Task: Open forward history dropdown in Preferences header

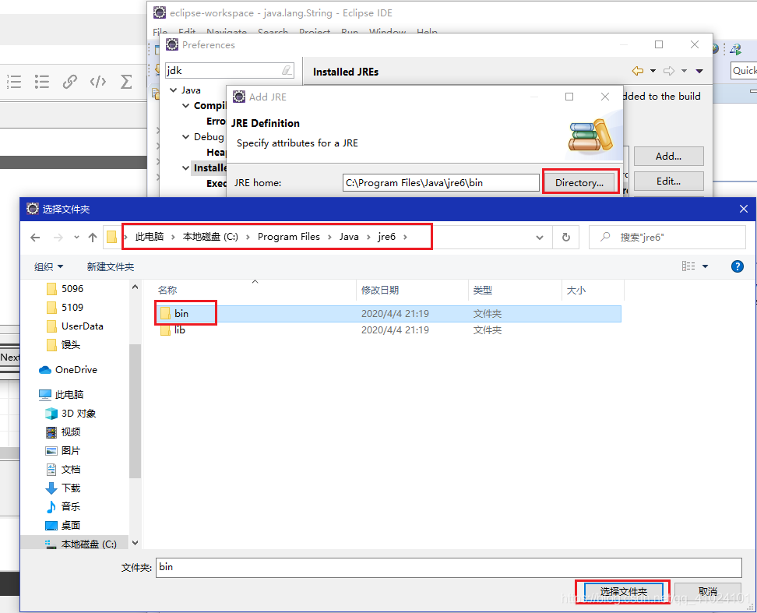Action: 684,71
